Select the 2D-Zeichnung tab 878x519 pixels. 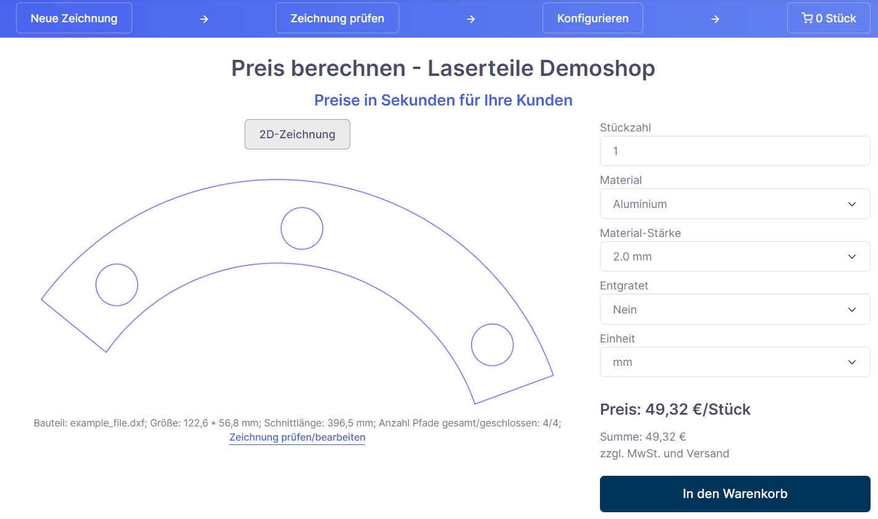pyautogui.click(x=297, y=135)
